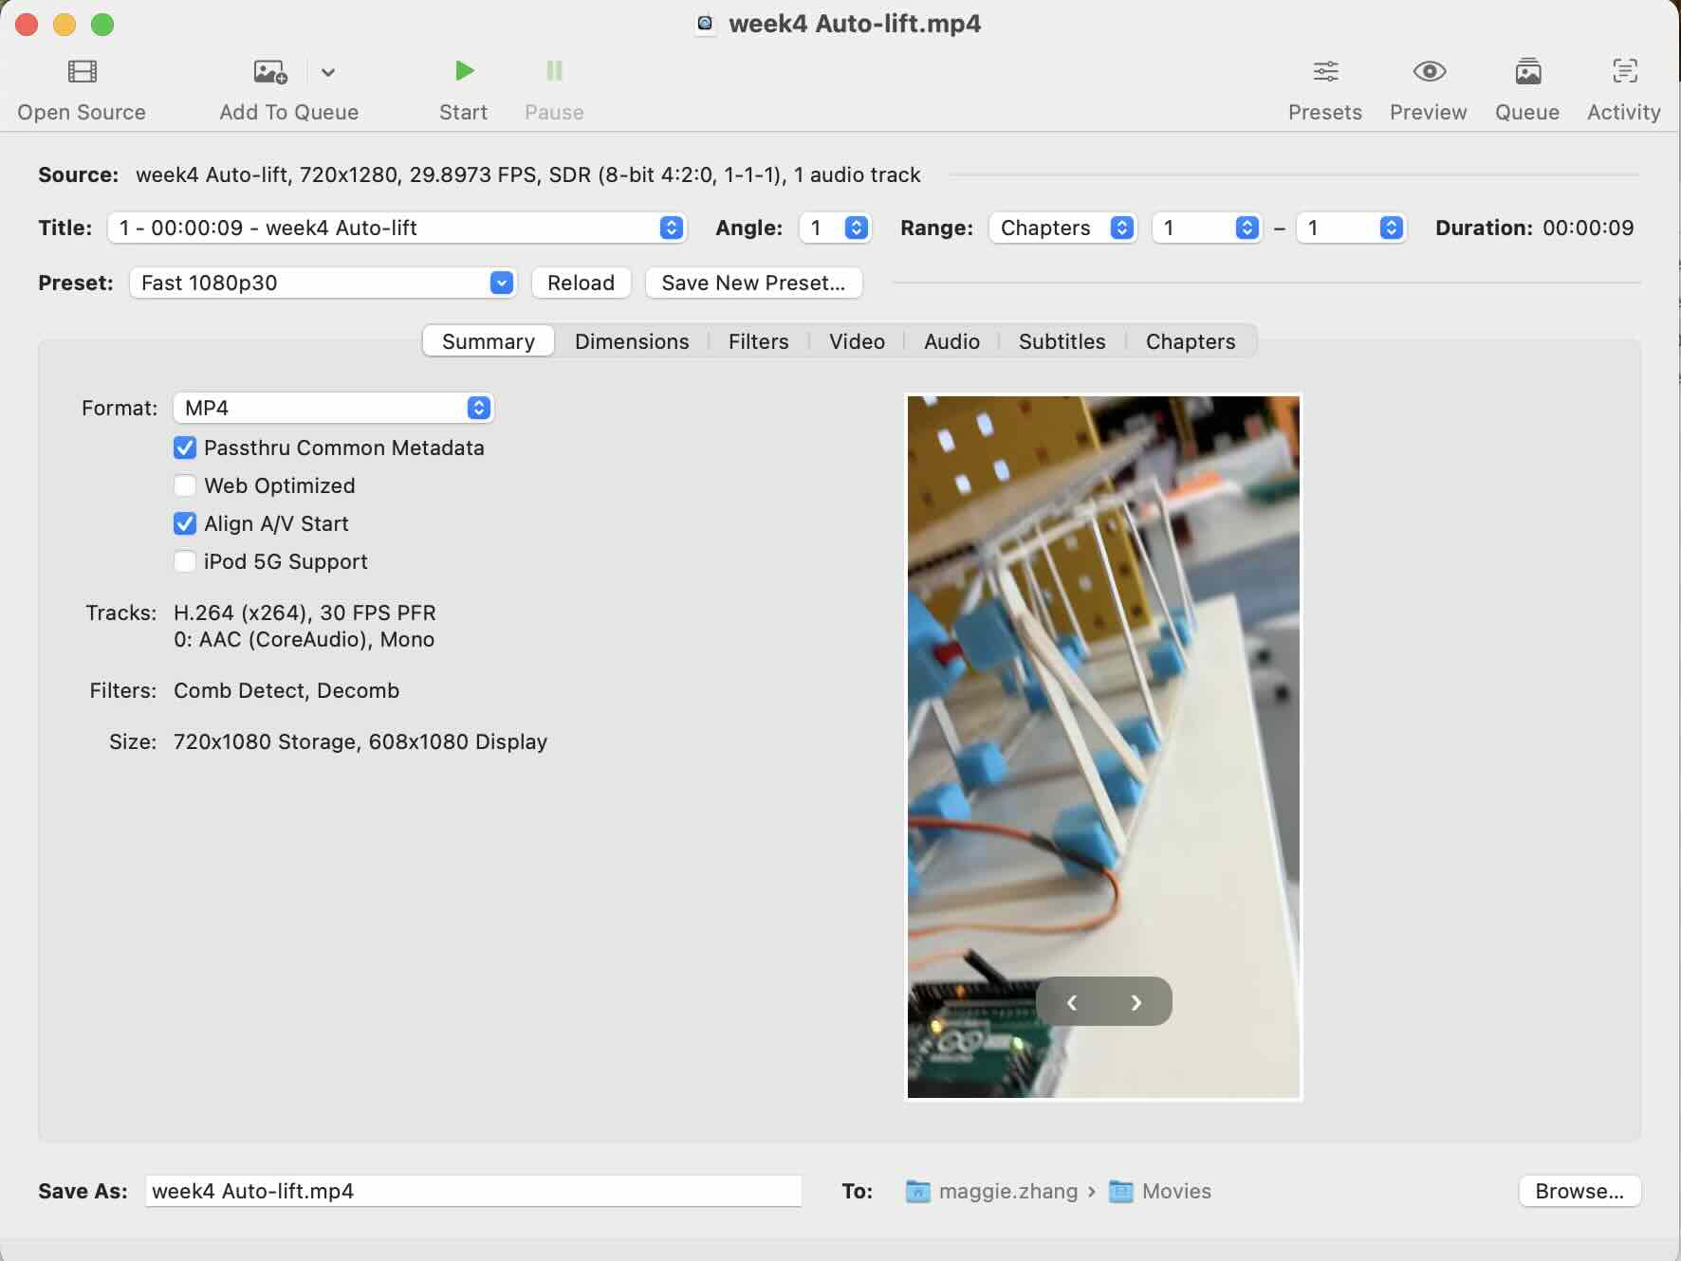The image size is (1681, 1261).
Task: Click the Browse destination button
Action: click(x=1579, y=1191)
